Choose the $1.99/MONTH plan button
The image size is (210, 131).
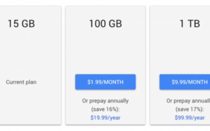(105, 82)
